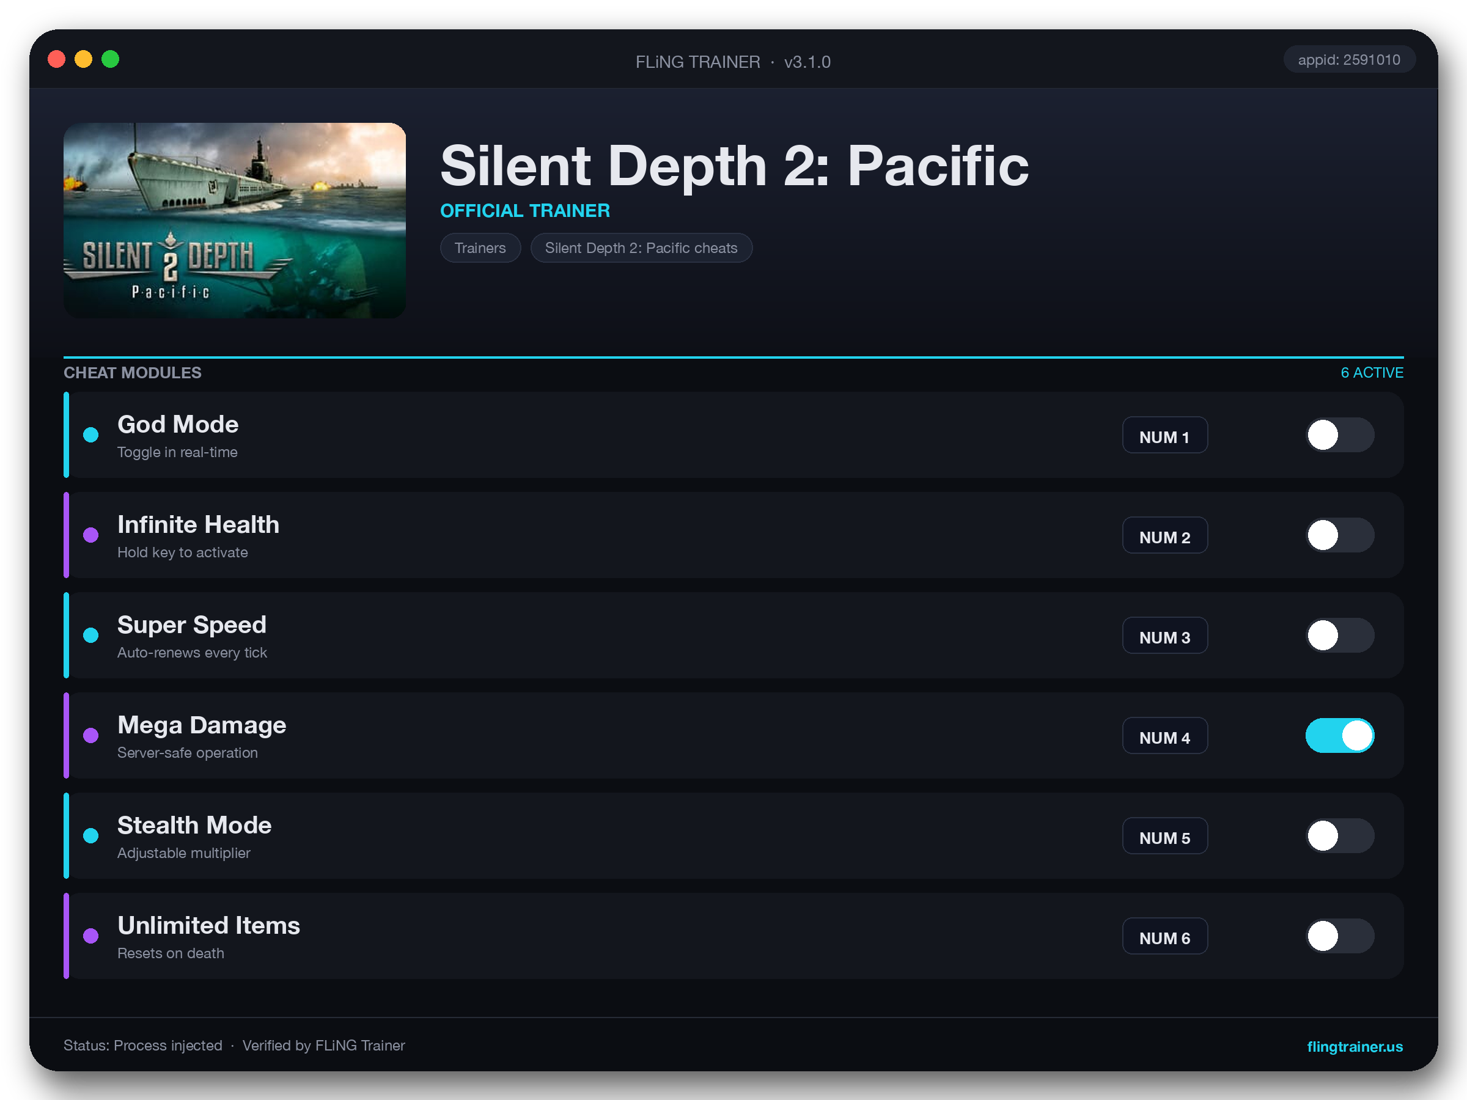
Task: Click the Infinite Health title
Action: [x=198, y=524]
